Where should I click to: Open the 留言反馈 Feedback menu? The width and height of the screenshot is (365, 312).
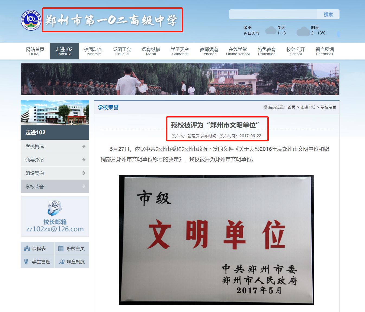click(x=325, y=51)
